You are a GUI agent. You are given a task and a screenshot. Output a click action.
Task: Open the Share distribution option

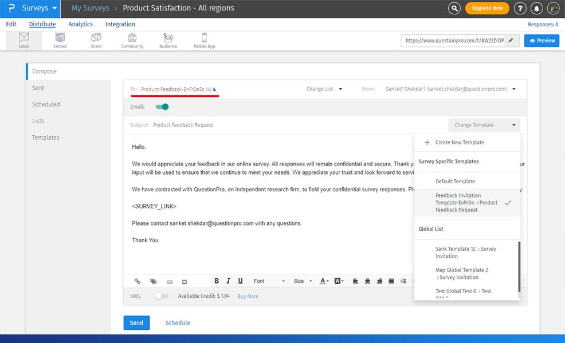(96, 40)
